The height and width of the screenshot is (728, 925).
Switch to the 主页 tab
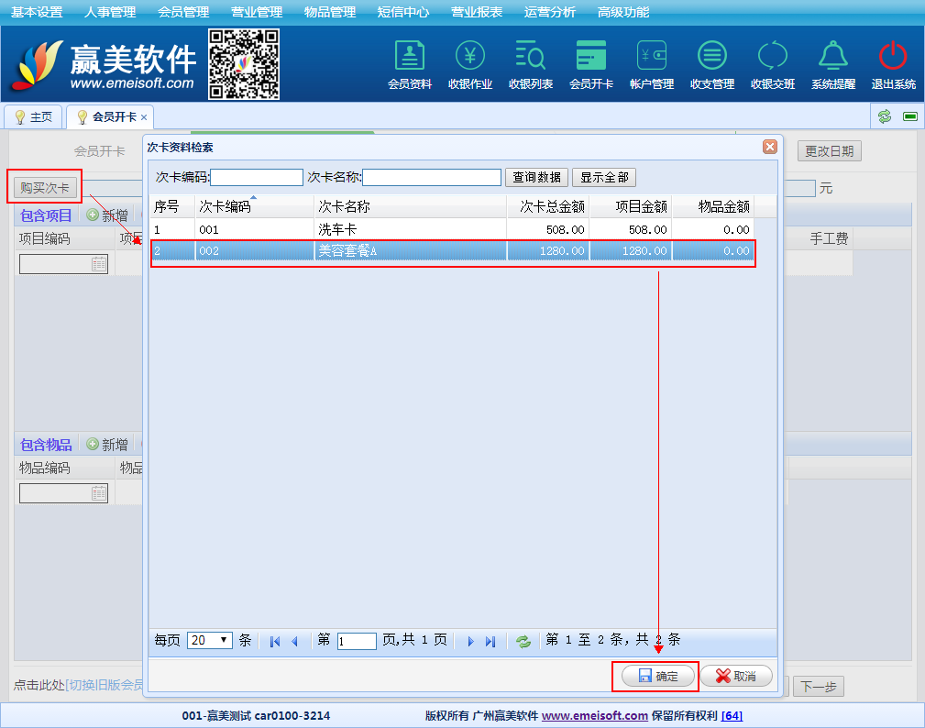34,117
